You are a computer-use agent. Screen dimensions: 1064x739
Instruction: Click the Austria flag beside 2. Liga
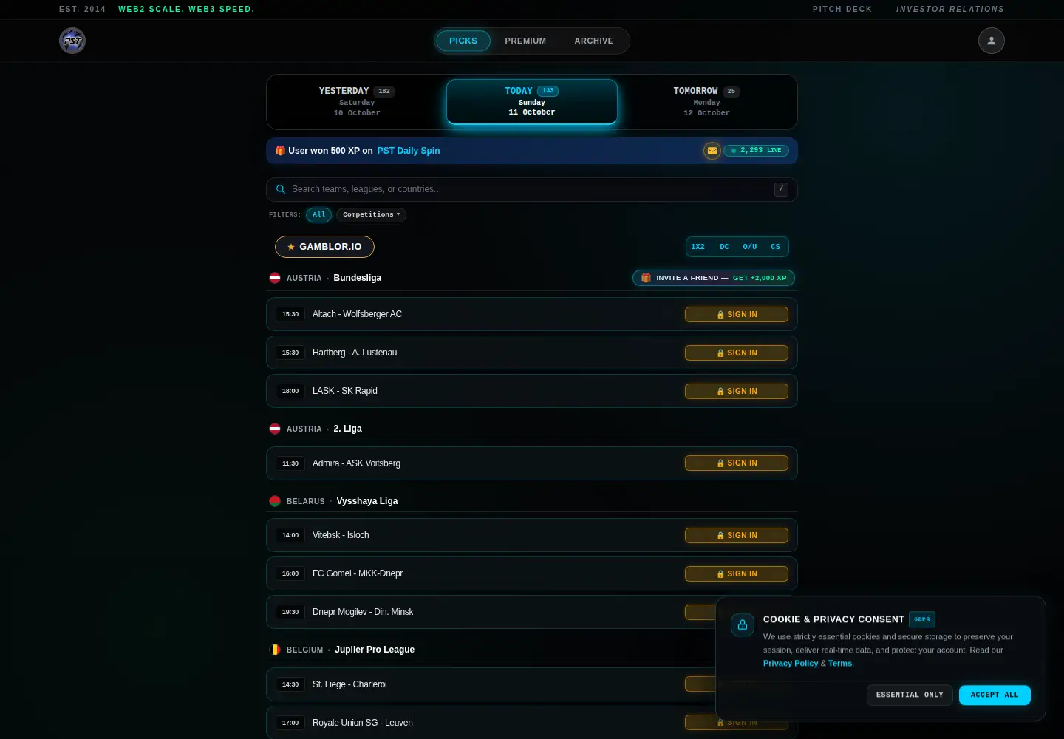click(275, 429)
